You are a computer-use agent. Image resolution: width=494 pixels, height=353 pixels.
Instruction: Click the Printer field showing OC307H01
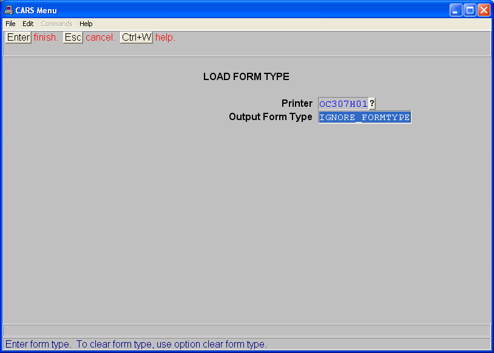[343, 104]
